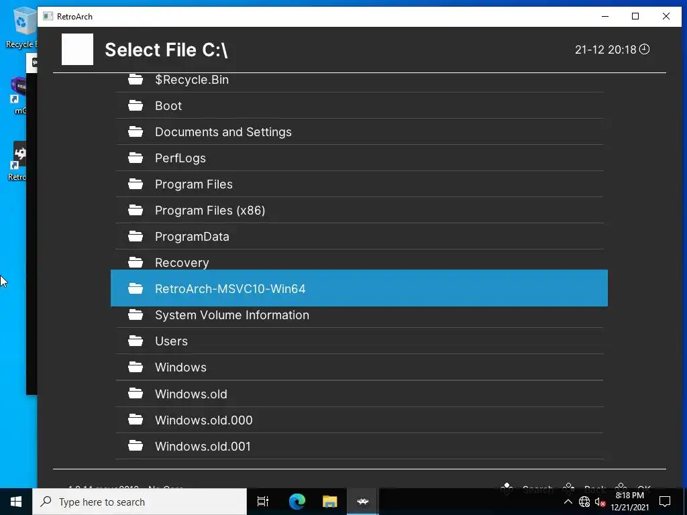Click the folder icon beside Windows
This screenshot has width=687, height=515.
coord(136,367)
